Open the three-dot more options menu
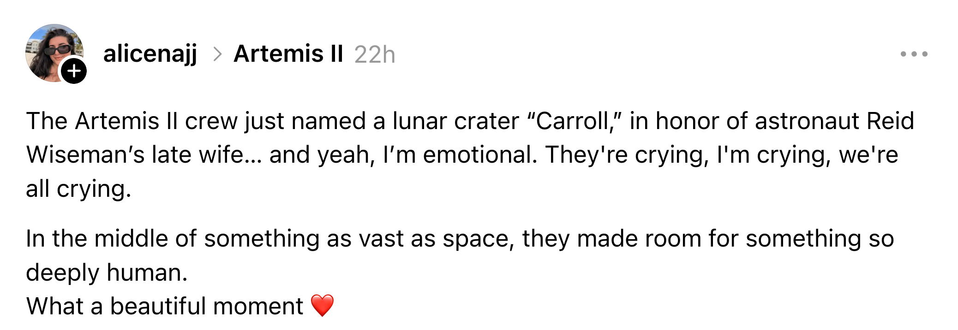Viewport: 958px width, 330px height. 914,54
